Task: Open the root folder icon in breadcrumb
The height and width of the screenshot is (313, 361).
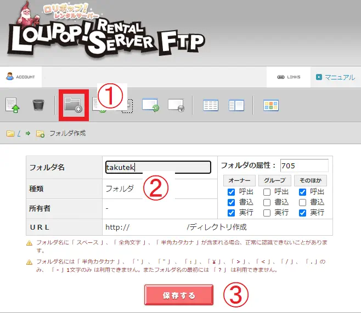Action: pos(10,133)
